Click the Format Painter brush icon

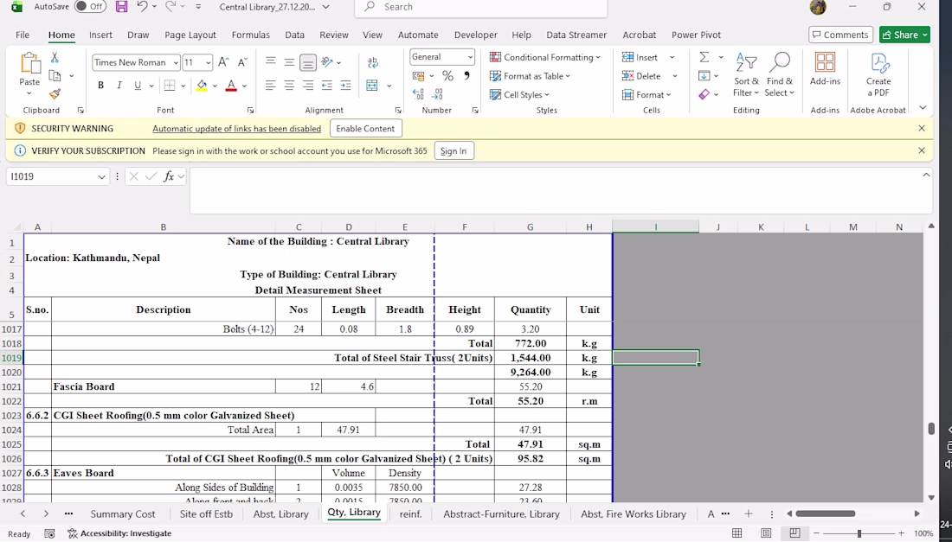55,93
